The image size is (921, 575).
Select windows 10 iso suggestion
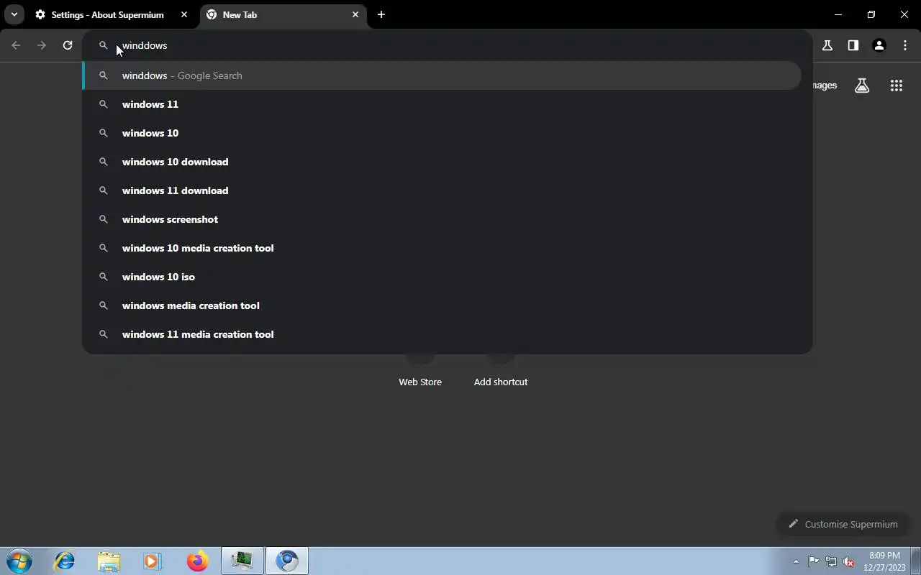coord(442,277)
